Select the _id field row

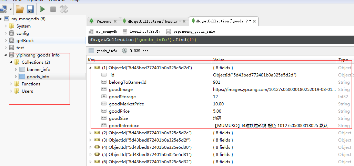click(x=220, y=75)
